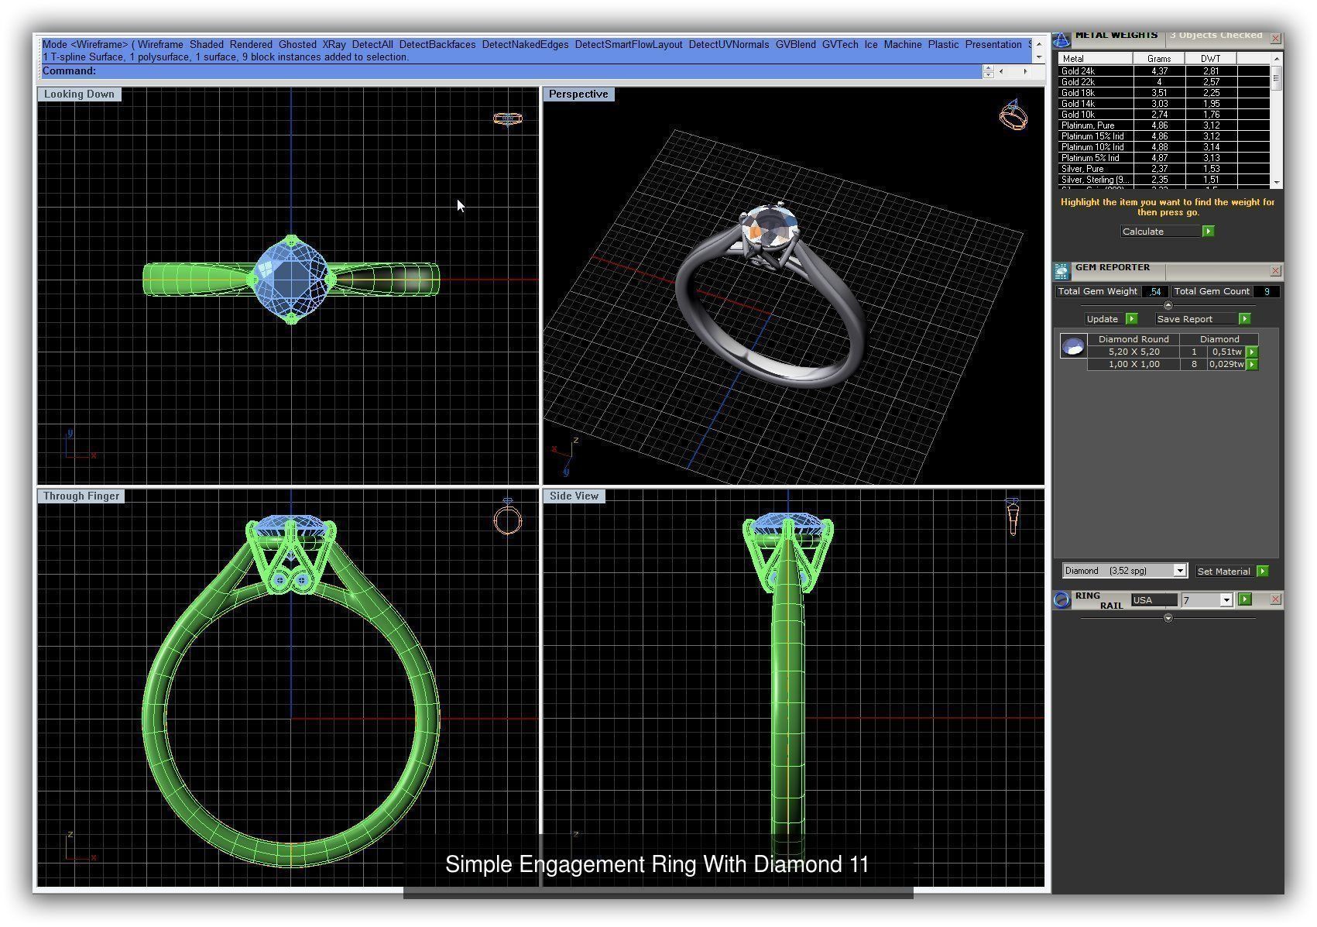
Task: Select the Gold 24k row
Action: [x=1164, y=71]
